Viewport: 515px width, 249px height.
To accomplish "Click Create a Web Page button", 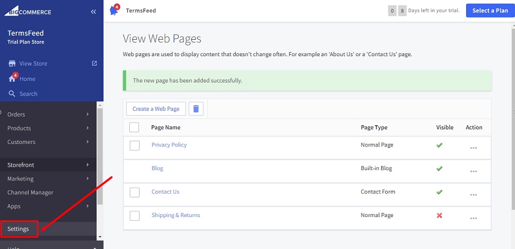I will pyautogui.click(x=156, y=109).
